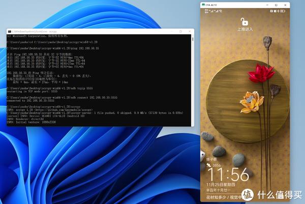This screenshot has height=204, width=305.
Task: Click the scrcpy-server 1 file pushed line
Action: (95, 113)
